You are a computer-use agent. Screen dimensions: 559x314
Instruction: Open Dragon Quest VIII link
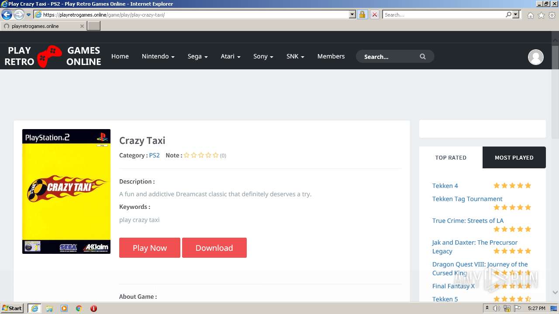click(480, 269)
